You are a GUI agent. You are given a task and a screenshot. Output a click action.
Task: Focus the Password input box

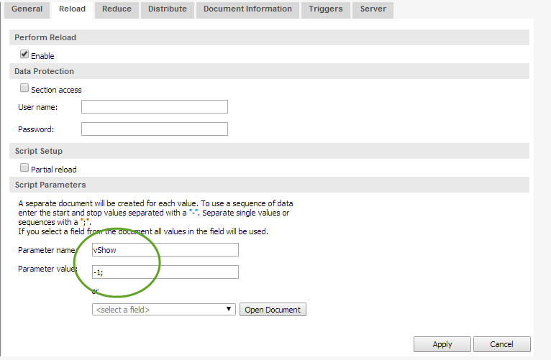pyautogui.click(x=155, y=129)
